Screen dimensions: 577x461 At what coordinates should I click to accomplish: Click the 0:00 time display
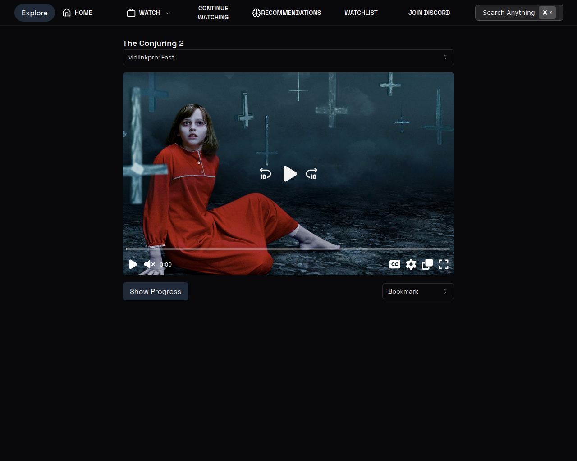(165, 265)
